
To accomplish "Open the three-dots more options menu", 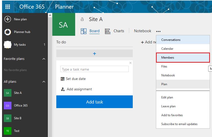I will click(158, 31).
